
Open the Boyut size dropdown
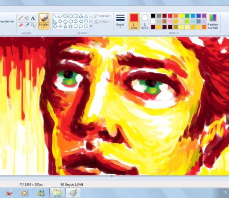[x=120, y=21]
